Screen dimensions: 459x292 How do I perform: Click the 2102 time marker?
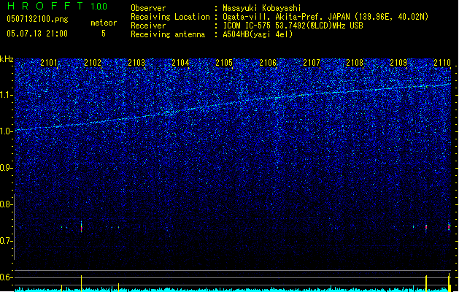[x=93, y=63]
